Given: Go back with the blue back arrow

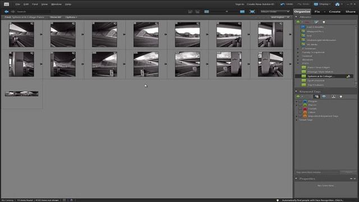Looking at the screenshot, I should point(6,11).
